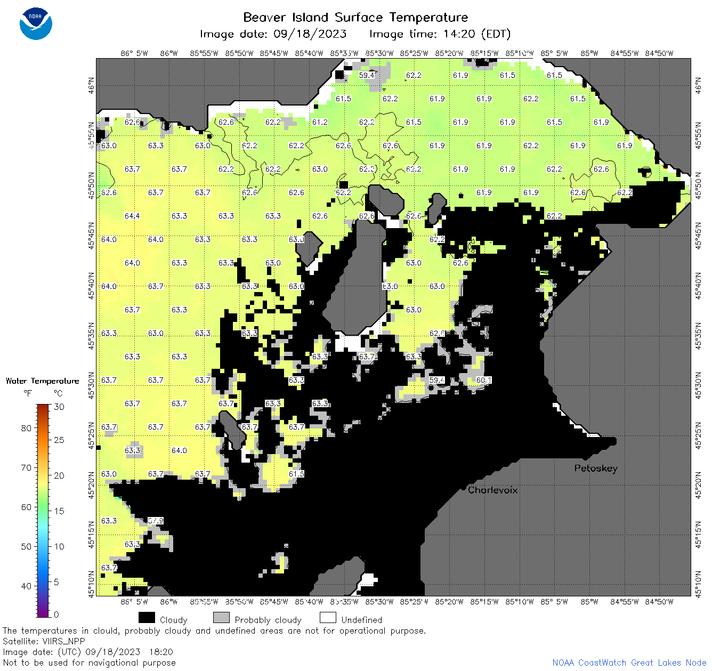Screen dimensions: 712x671
Task: Click the 40 Fahrenheit tick label
Action: click(x=26, y=586)
